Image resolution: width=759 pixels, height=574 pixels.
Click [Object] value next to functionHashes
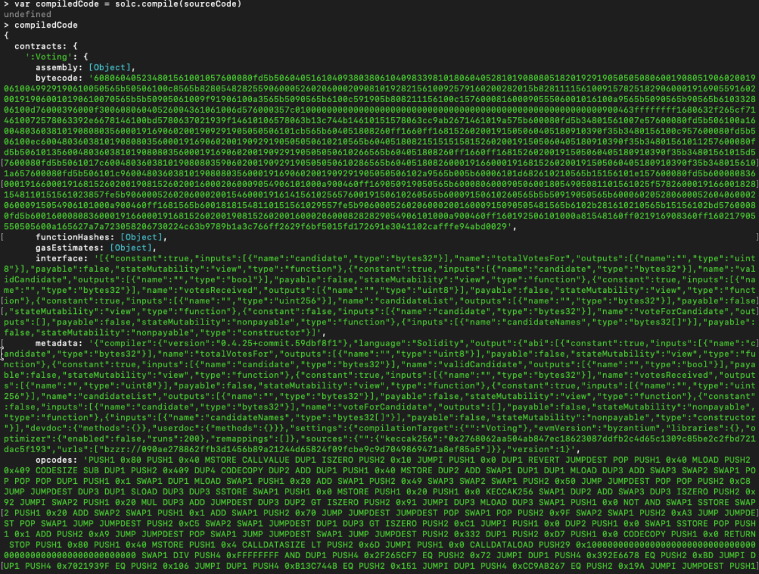[141, 238]
